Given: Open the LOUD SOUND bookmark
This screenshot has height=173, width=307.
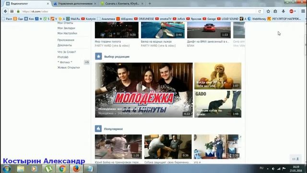Looking at the screenshot, I should 228,19.
